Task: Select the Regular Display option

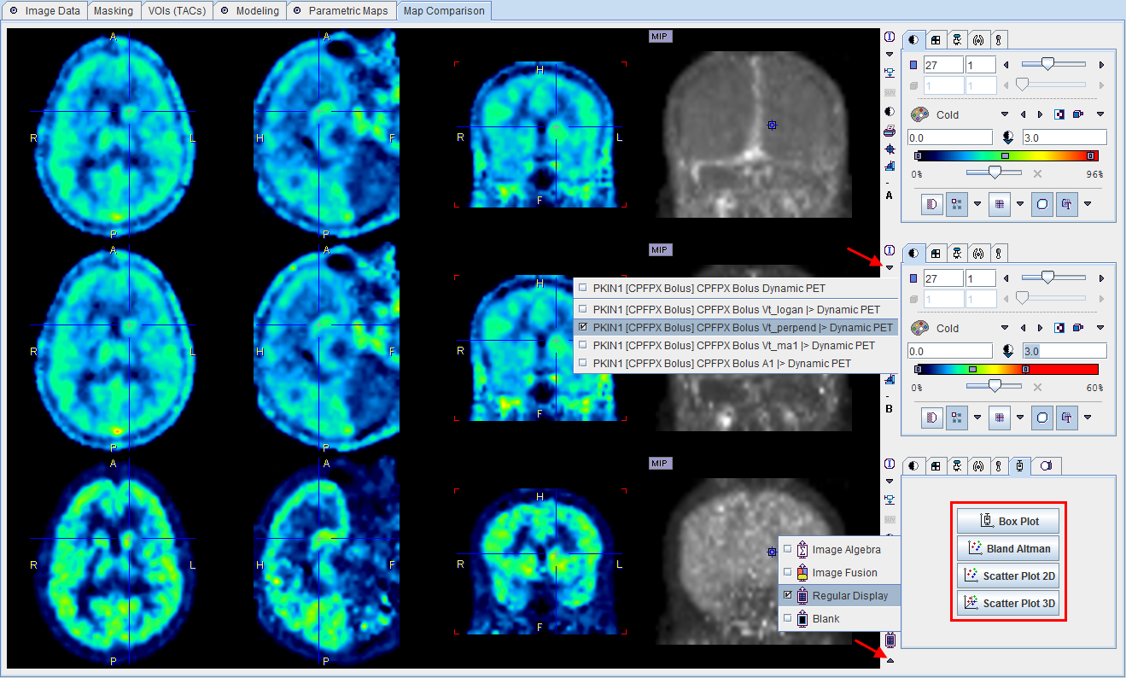Action: coord(839,595)
